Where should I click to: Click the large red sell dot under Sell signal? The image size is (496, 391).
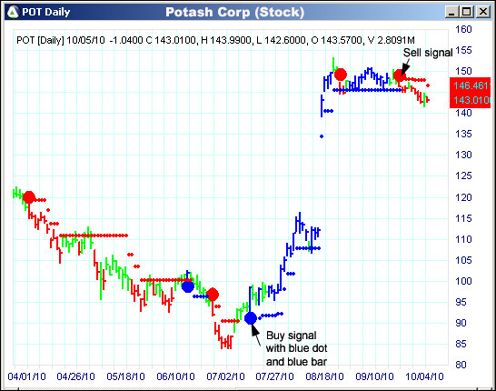[399, 75]
